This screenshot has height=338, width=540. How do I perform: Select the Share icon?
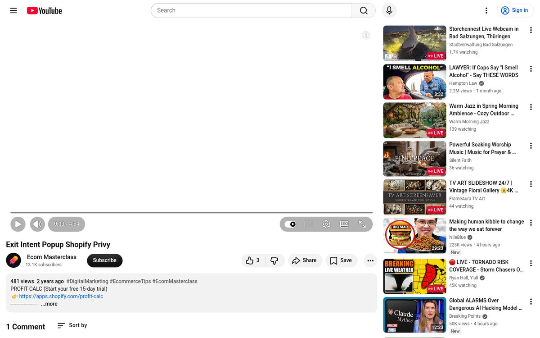(x=305, y=260)
